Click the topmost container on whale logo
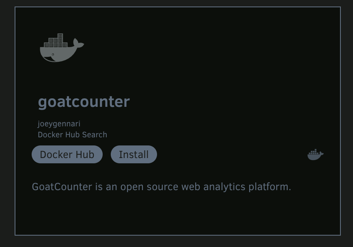 (x=60, y=36)
